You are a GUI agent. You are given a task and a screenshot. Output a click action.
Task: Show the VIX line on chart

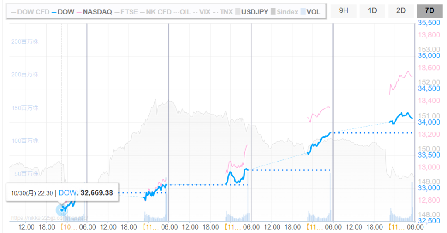coord(204,12)
